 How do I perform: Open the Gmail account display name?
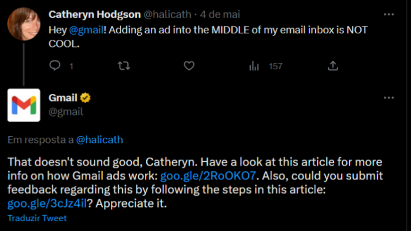(x=63, y=98)
